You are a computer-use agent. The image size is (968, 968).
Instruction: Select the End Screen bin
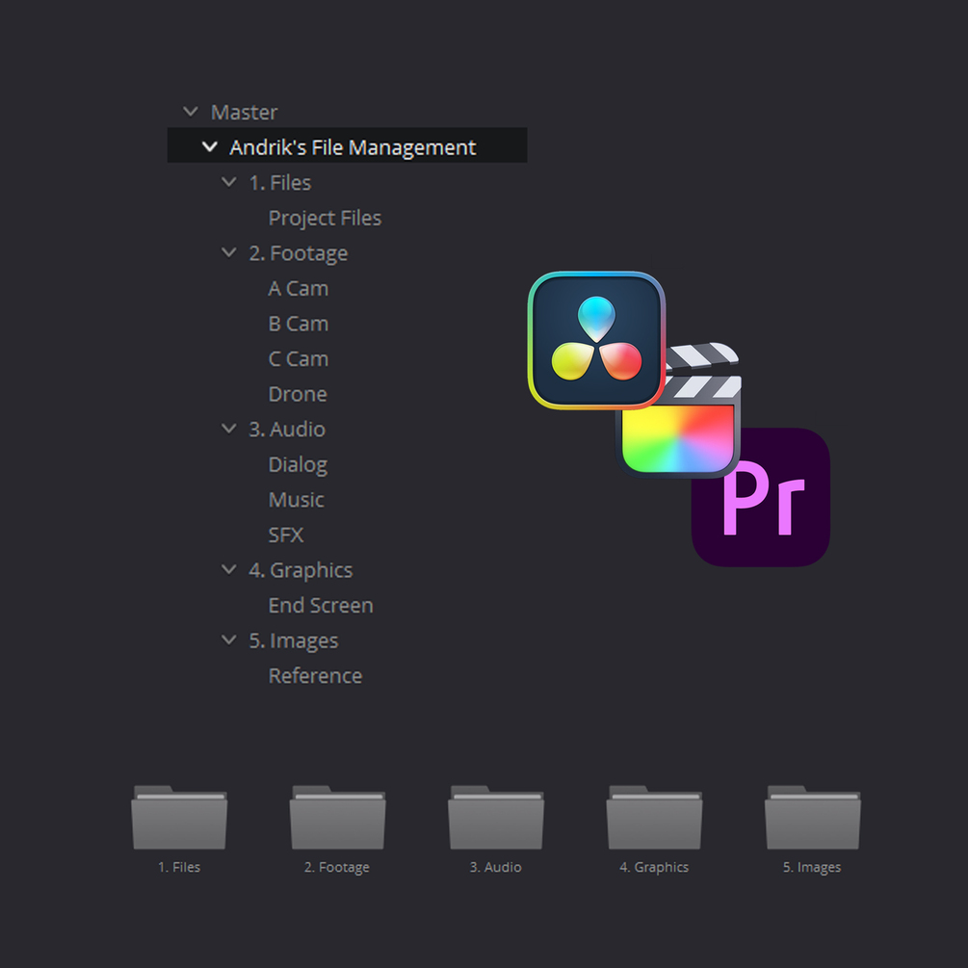tap(321, 605)
